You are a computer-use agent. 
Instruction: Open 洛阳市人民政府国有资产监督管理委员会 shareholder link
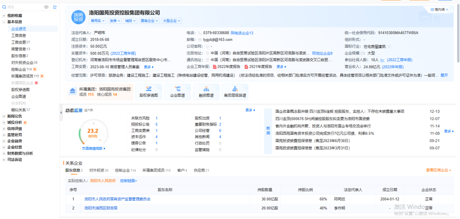coord(118,199)
